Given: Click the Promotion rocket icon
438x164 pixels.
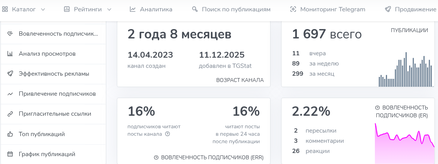Looking at the screenshot, I should point(388,9).
